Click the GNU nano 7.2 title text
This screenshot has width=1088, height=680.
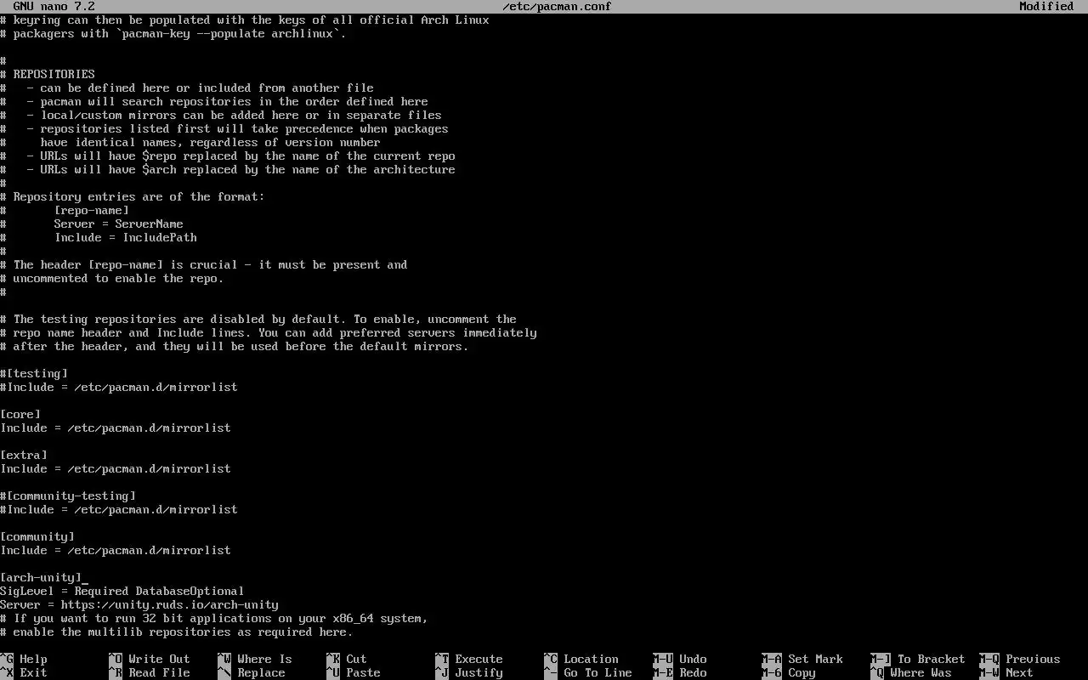tap(54, 6)
